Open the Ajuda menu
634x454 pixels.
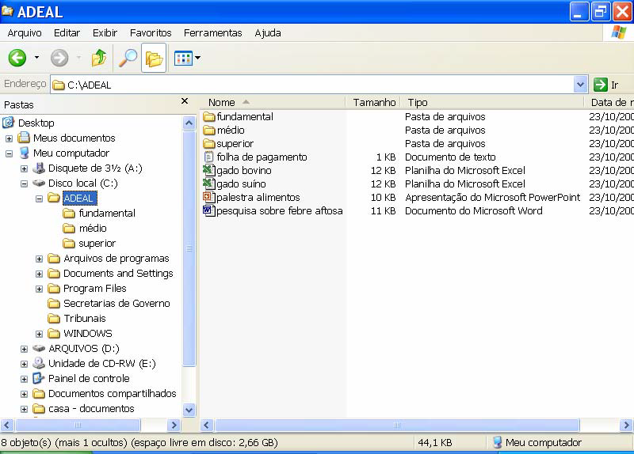268,32
